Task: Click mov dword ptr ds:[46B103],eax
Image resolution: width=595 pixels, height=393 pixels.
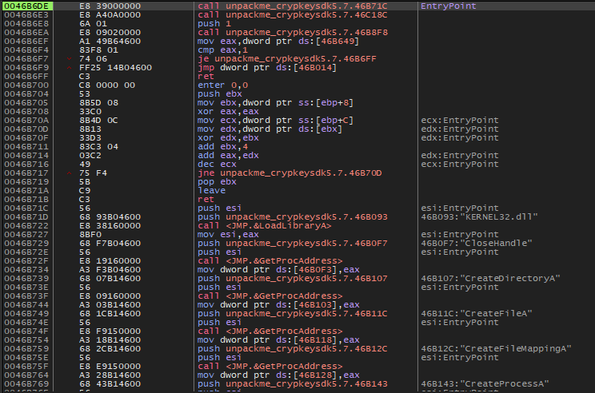Action: [x=278, y=304]
